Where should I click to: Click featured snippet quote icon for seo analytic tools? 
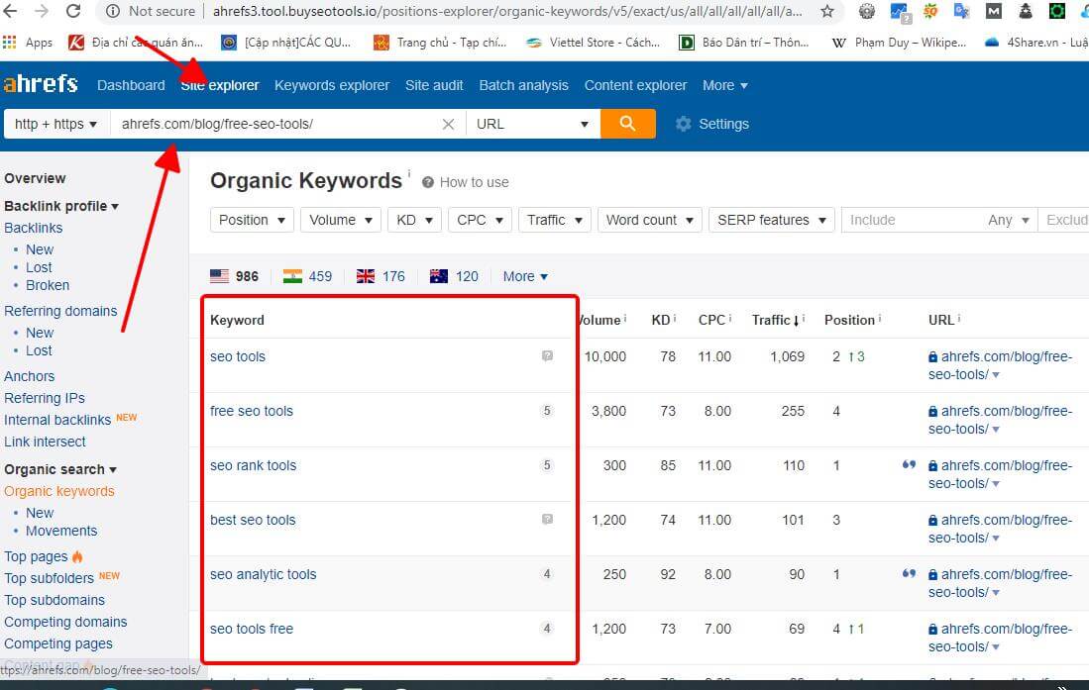pos(909,573)
